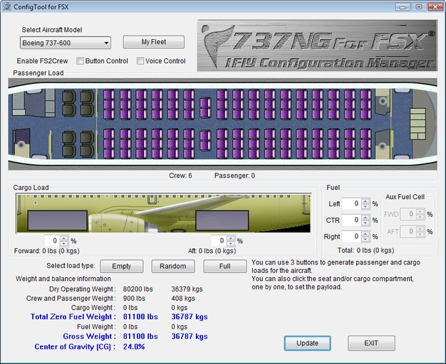Click first purple seat row, upper side
The image size is (446, 364).
pos(109,105)
